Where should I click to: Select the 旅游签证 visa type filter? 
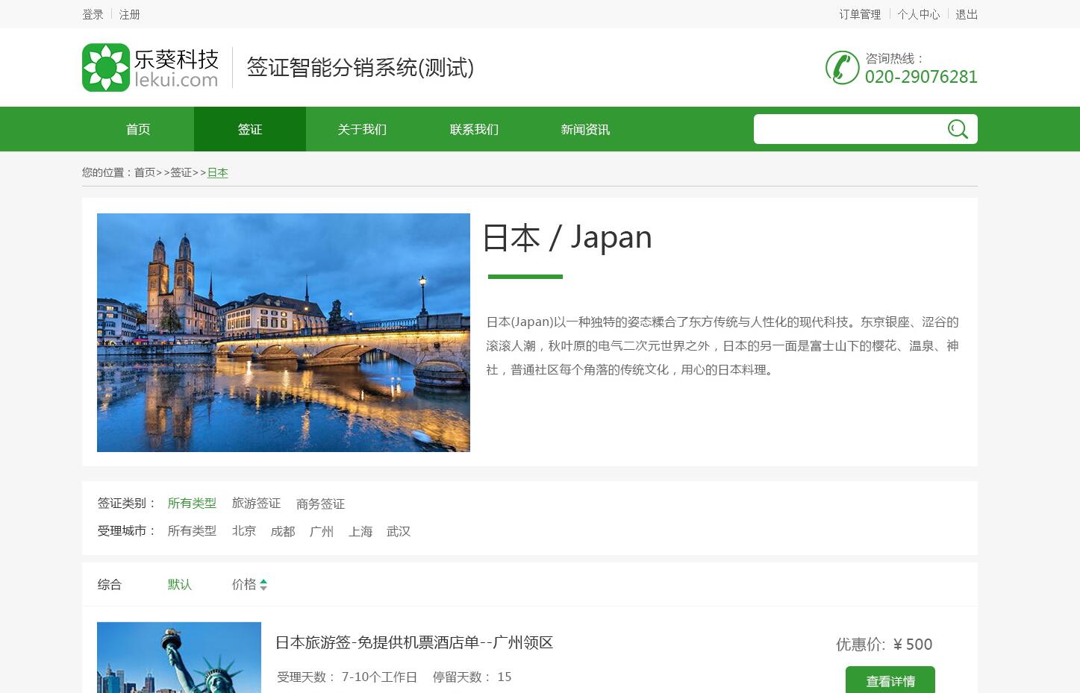[256, 504]
